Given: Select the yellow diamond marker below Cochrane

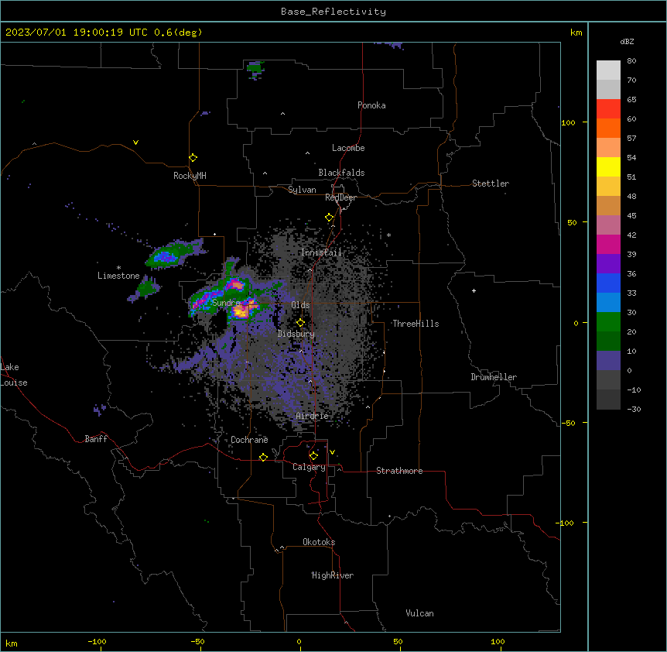Looking at the screenshot, I should [263, 457].
